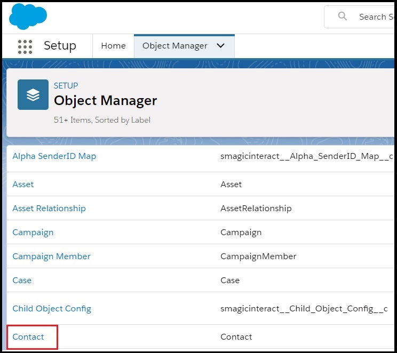Select API name smagicinteract__Alpha_SenderID_Map__c
Screen dimensions: 397x353
[307, 156]
